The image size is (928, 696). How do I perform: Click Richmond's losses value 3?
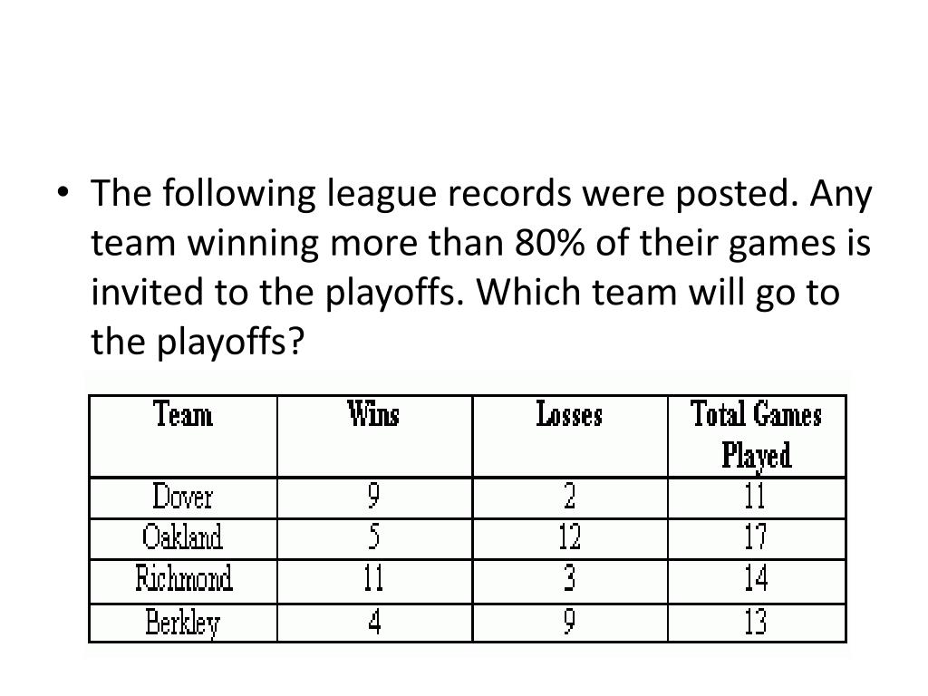click(569, 579)
